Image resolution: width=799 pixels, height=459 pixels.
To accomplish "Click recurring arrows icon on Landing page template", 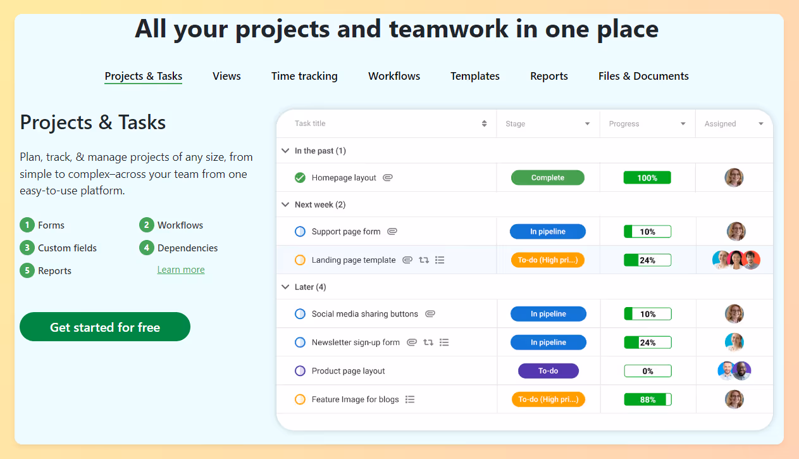I will (x=424, y=260).
